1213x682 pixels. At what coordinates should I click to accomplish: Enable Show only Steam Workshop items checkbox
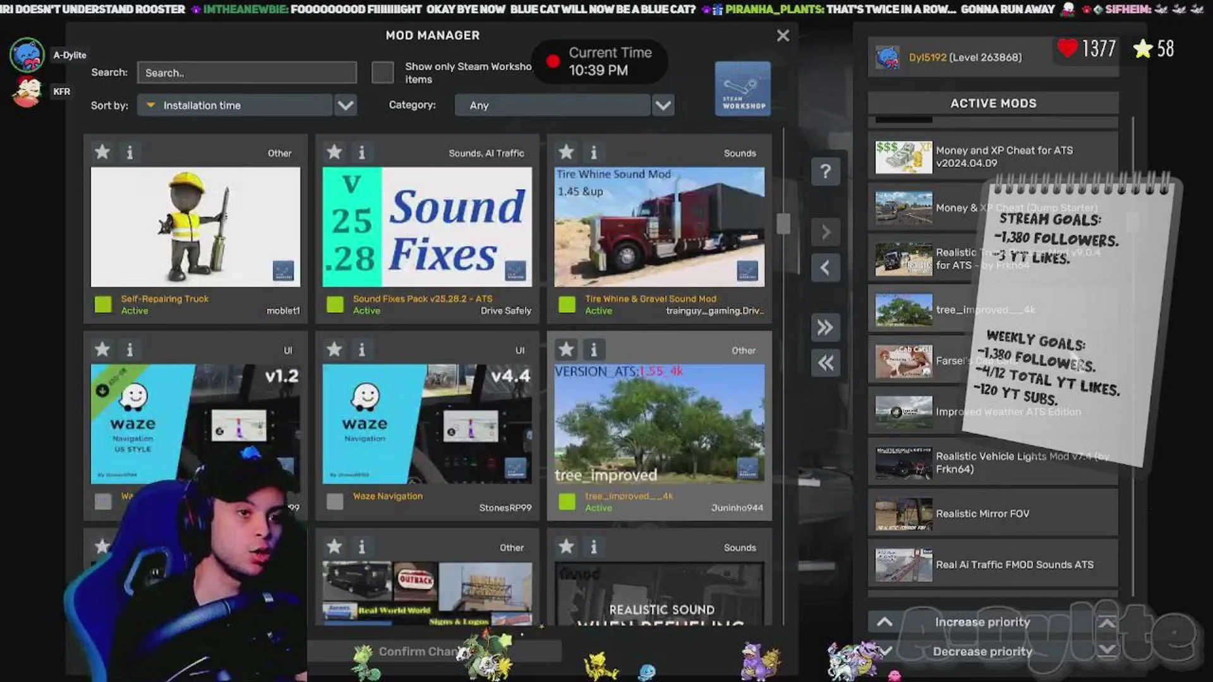(x=382, y=73)
